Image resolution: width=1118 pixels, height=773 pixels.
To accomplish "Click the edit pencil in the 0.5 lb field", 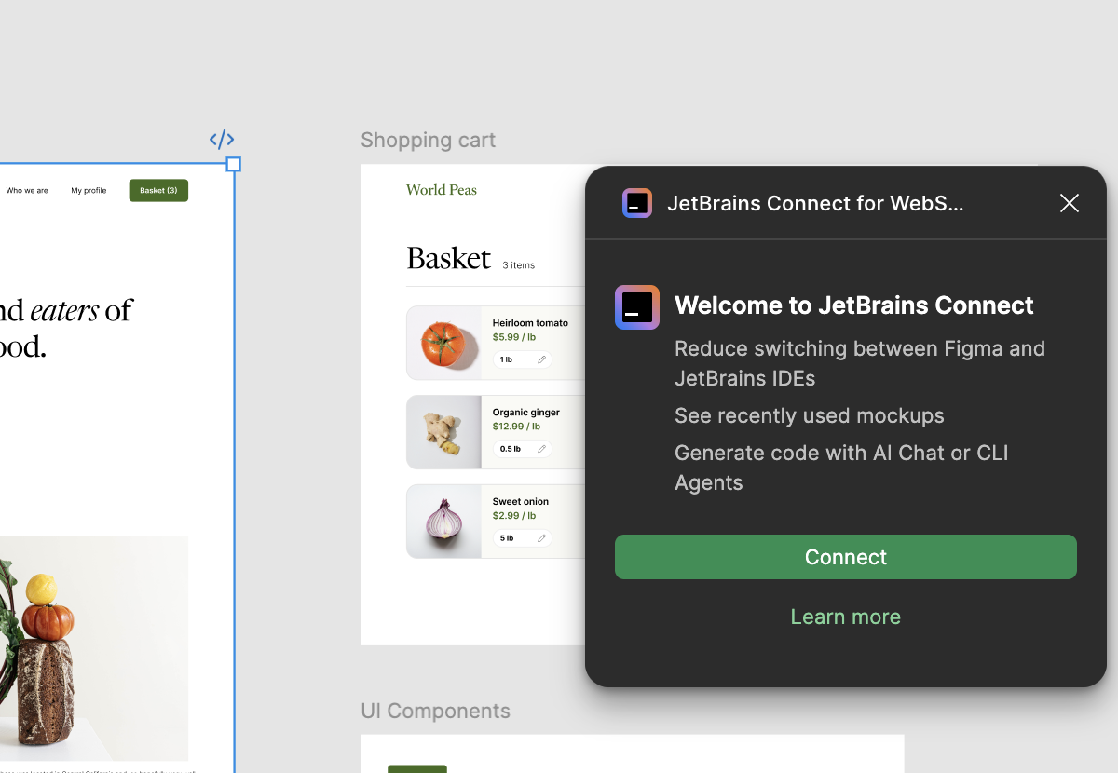I will pyautogui.click(x=542, y=449).
